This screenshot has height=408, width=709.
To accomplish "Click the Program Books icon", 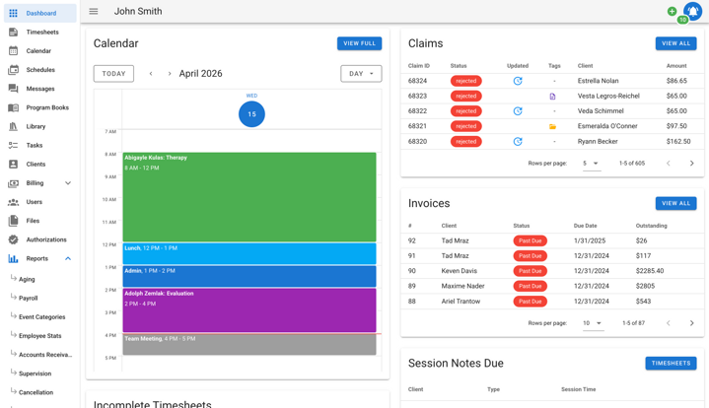I will pos(13,107).
